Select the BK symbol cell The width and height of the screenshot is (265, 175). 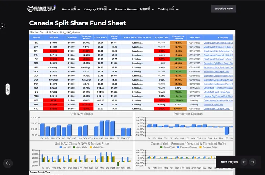click(x=36, y=43)
